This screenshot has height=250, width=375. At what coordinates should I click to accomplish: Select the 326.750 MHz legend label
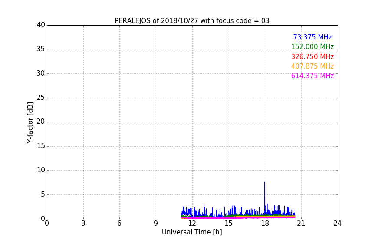pyautogui.click(x=312, y=56)
